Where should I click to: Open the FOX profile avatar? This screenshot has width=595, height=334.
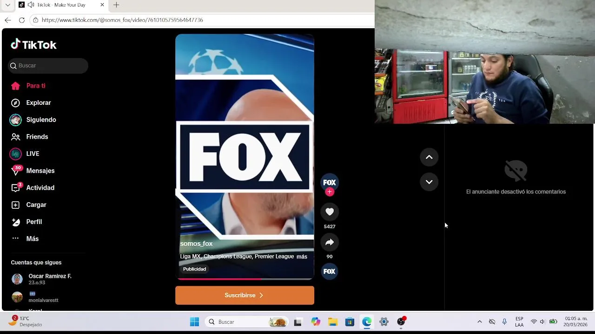[x=330, y=182]
